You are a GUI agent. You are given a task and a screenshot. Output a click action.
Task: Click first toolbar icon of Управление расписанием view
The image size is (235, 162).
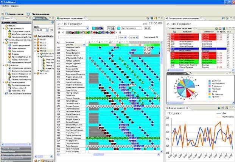[x=148, y=18]
